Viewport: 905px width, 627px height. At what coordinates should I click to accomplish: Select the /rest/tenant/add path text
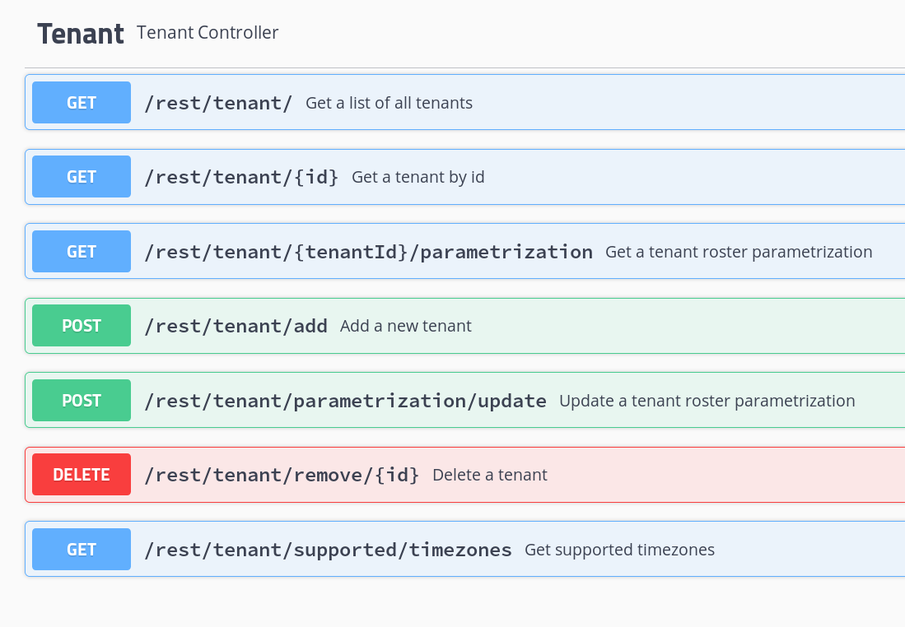click(236, 325)
